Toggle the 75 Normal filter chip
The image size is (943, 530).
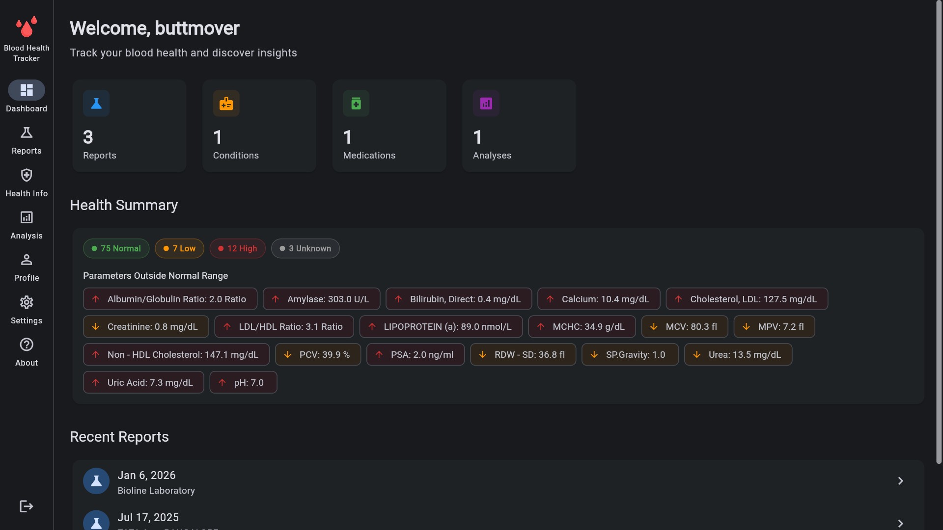click(116, 248)
